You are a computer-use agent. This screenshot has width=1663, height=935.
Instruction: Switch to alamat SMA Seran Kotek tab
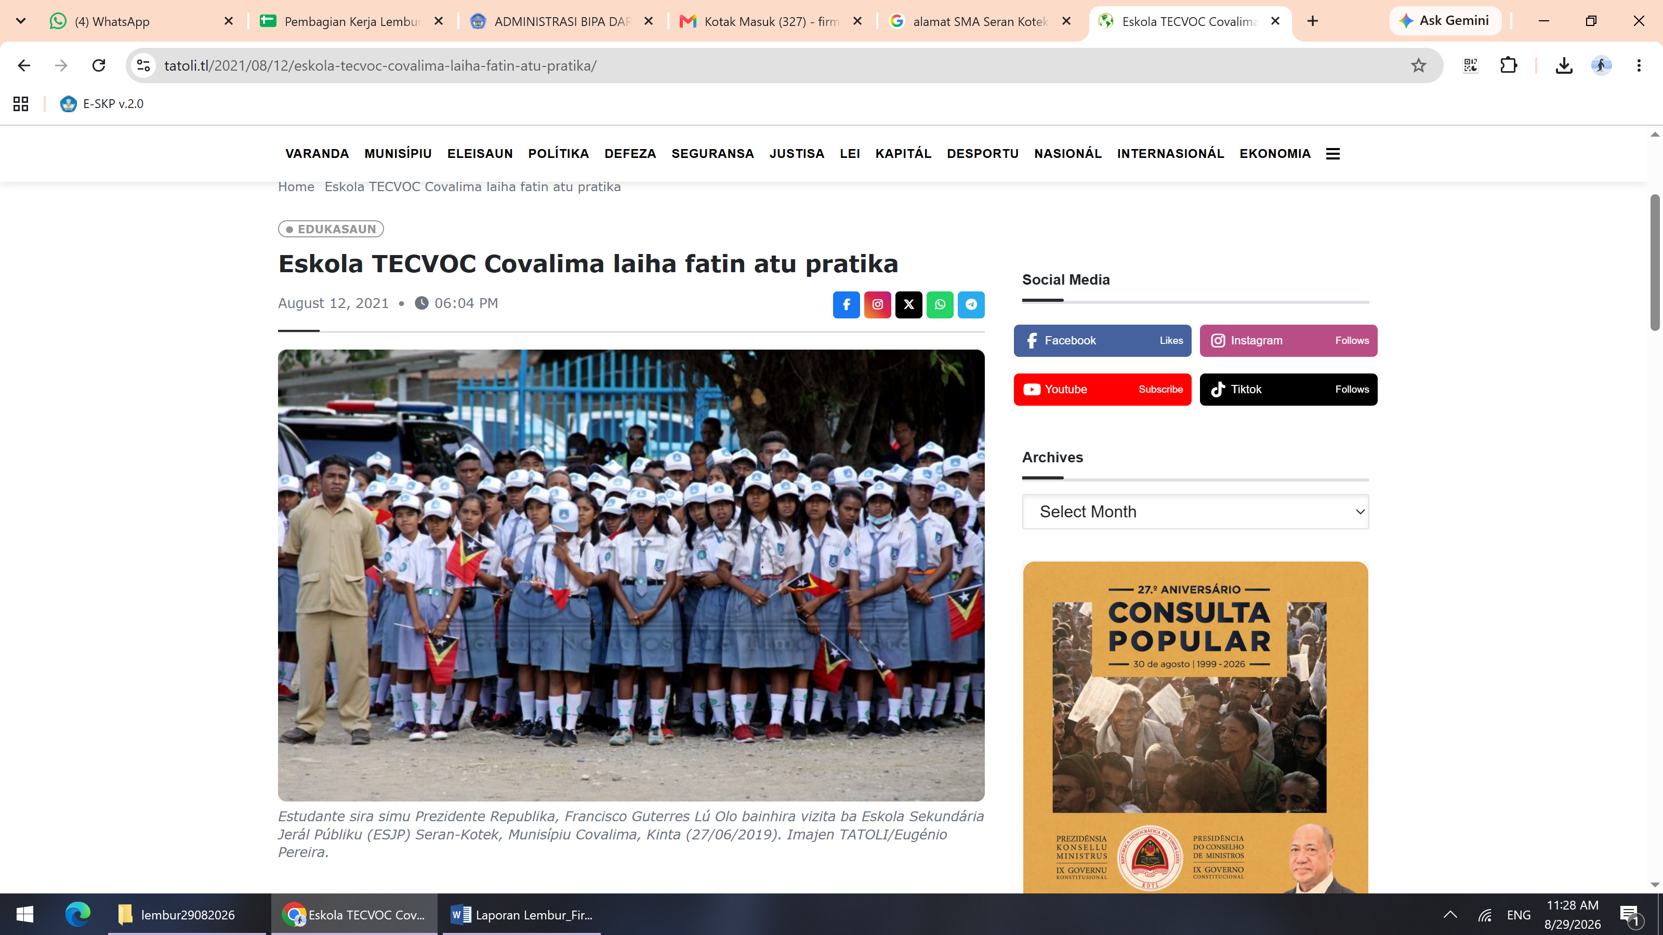coord(981,21)
